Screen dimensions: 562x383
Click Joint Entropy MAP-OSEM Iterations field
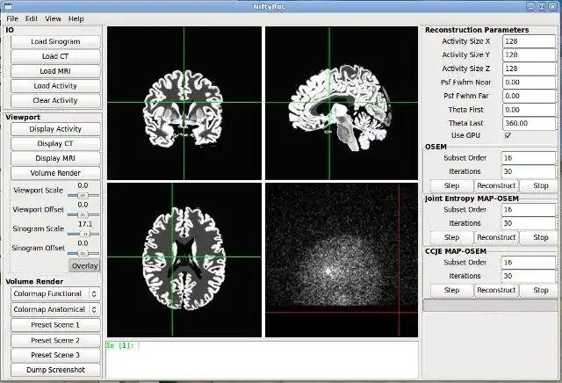click(x=529, y=223)
